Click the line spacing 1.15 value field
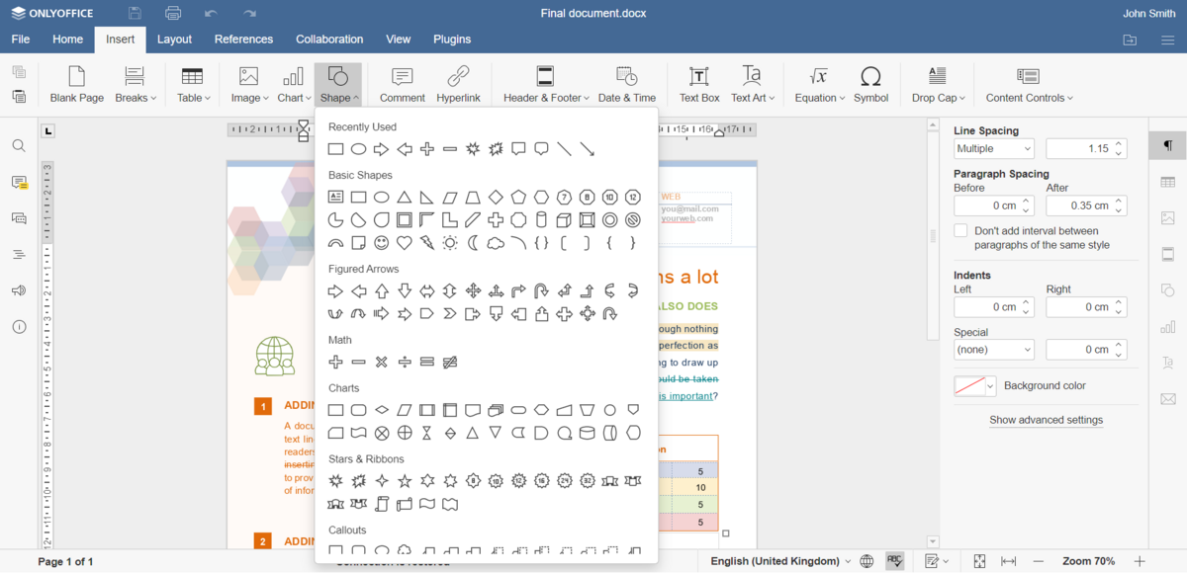Viewport: 1187px width, 573px height. tap(1086, 148)
